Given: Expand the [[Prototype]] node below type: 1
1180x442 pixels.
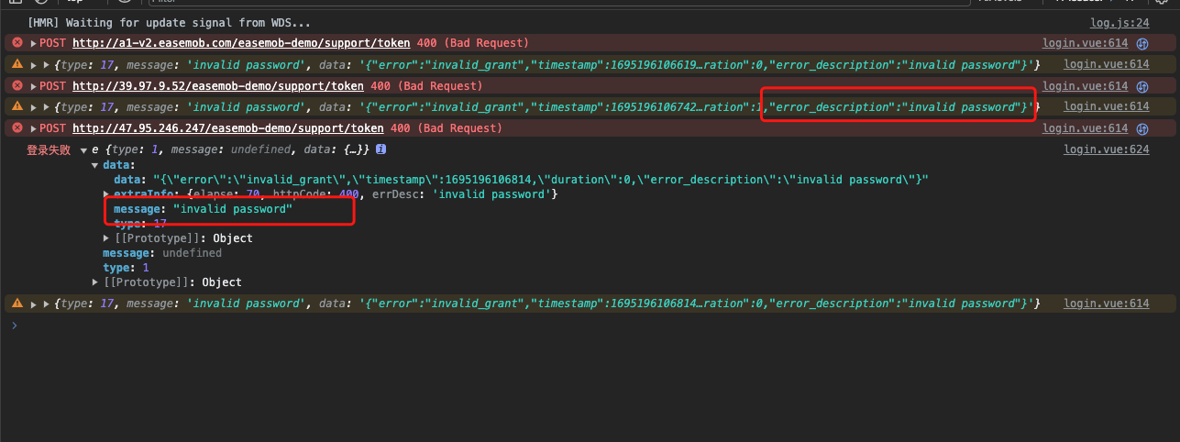Looking at the screenshot, I should [x=94, y=282].
